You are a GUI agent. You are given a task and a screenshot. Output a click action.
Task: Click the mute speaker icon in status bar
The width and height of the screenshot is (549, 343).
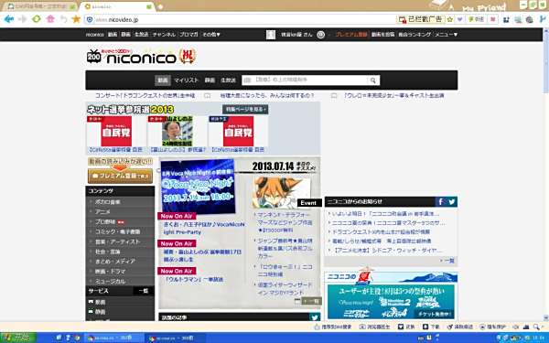point(515,327)
